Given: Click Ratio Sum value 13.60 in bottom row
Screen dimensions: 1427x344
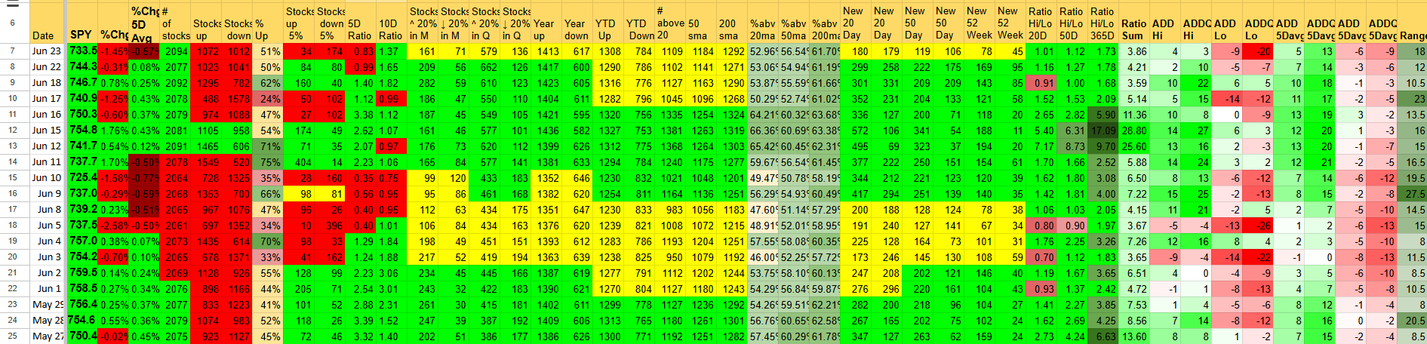Looking at the screenshot, I should click(x=1134, y=336).
